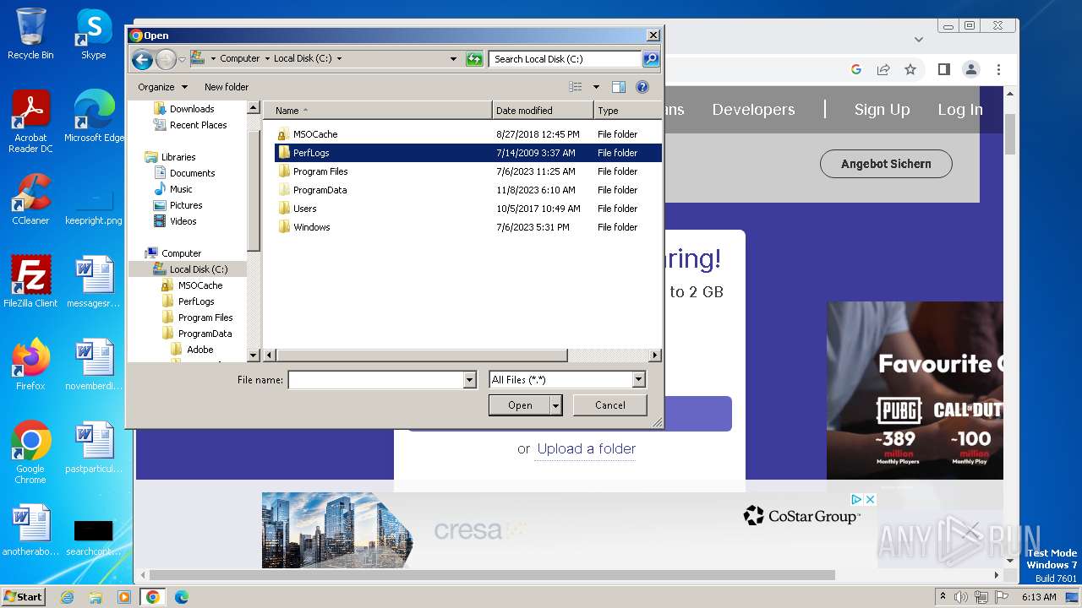Select Music library in navigation pane
1082x608 pixels.
click(181, 189)
